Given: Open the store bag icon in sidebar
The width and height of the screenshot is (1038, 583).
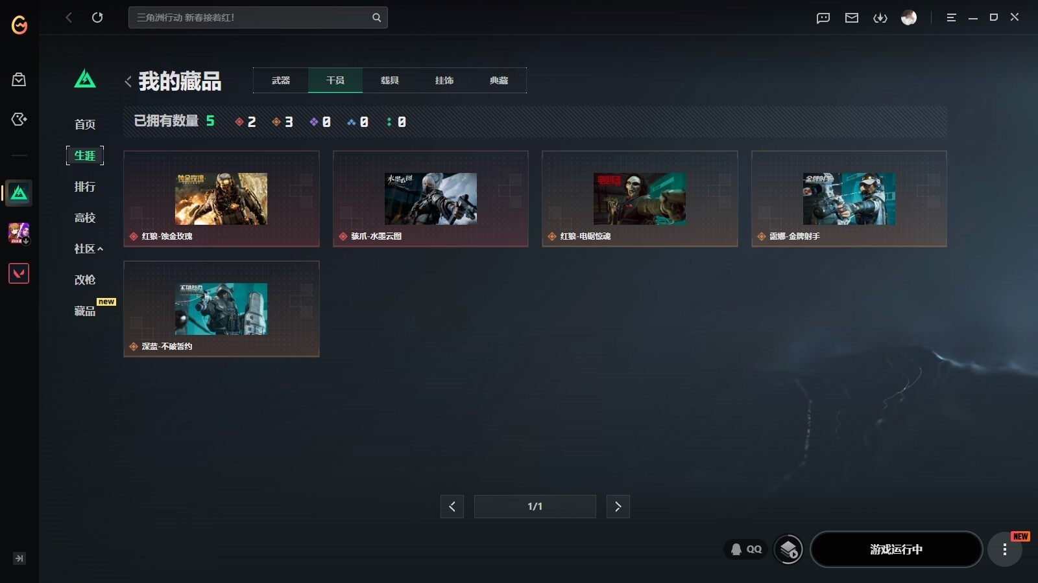Looking at the screenshot, I should (19, 80).
